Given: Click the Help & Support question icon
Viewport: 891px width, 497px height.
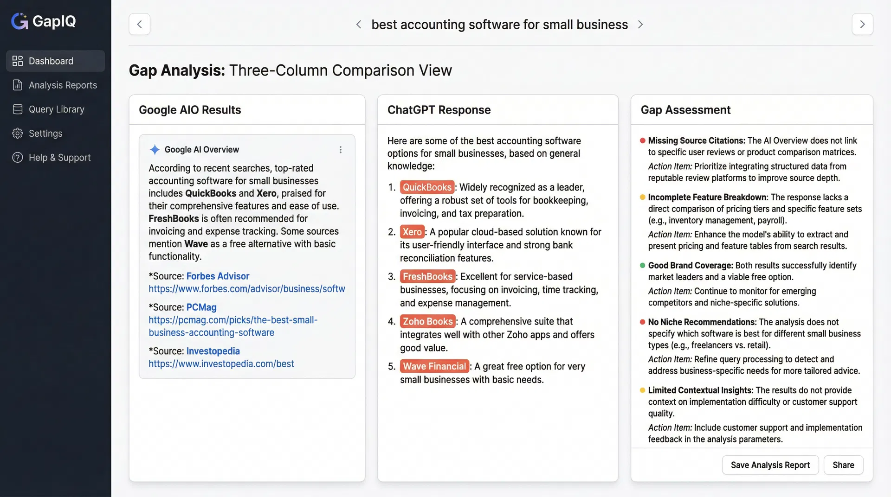Looking at the screenshot, I should click(x=18, y=157).
